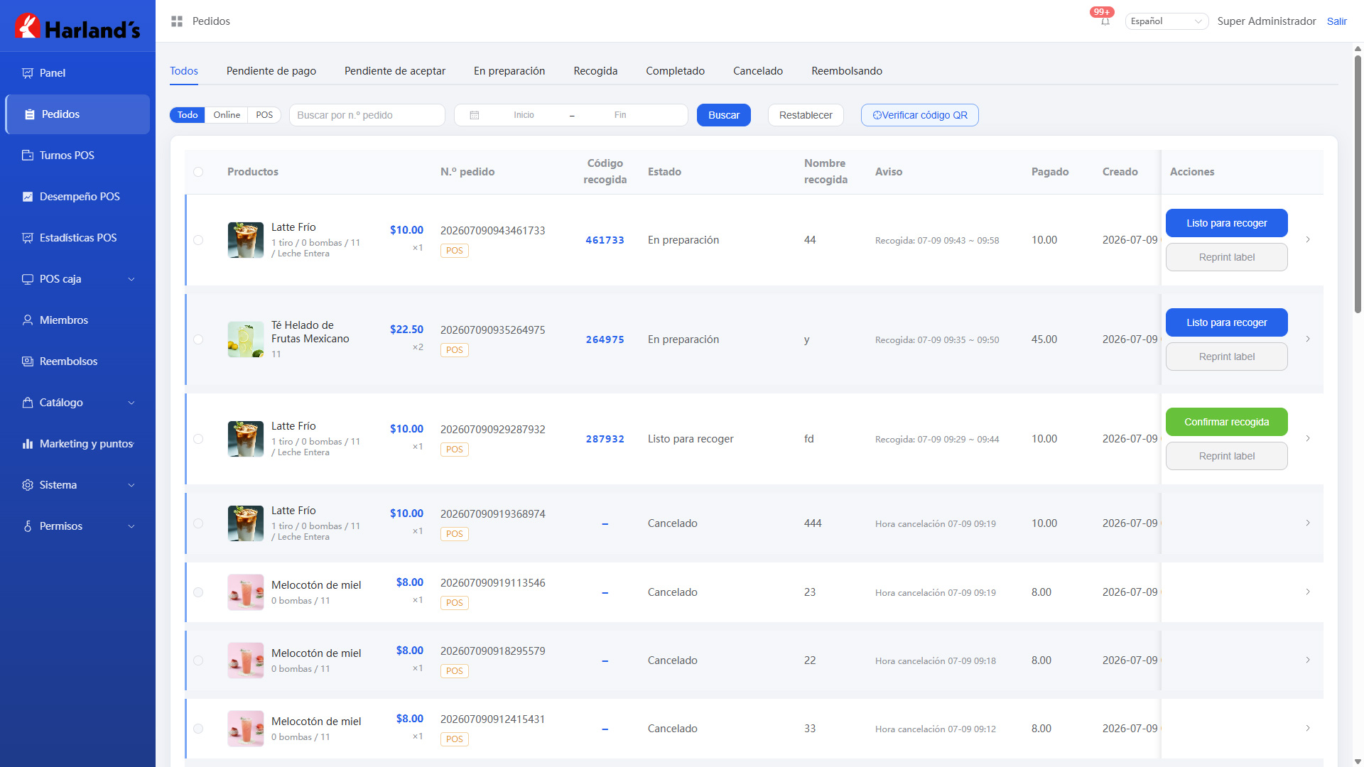Screen dimensions: 1364x767
Task: Switch to Reembolsando tab
Action: click(x=847, y=71)
